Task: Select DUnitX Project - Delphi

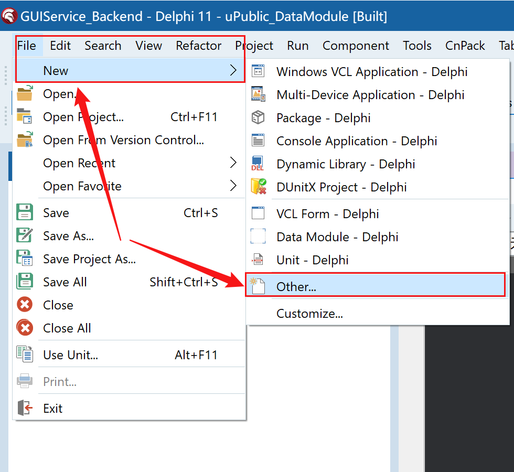Action: point(378,187)
